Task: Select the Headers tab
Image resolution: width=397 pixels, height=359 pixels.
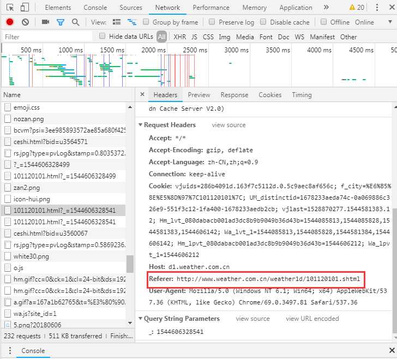Action: [x=165, y=95]
